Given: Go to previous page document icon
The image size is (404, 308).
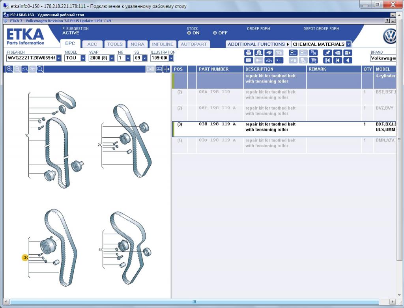Looking at the screenshot, I should coord(338,53).
